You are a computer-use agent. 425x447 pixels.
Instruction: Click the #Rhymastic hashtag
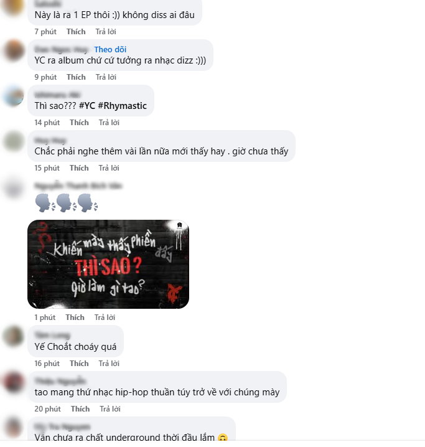coord(122,106)
